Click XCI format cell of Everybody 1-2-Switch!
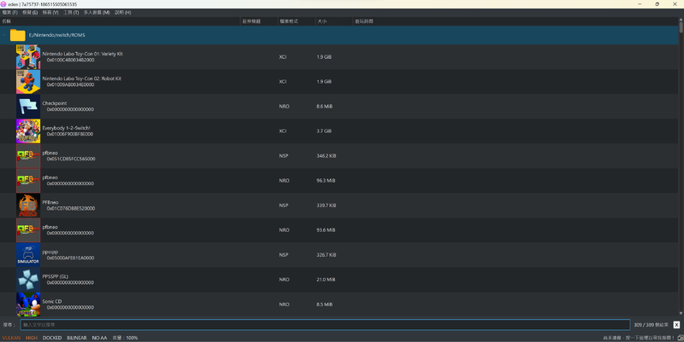This screenshot has width=684, height=342. pos(283,131)
